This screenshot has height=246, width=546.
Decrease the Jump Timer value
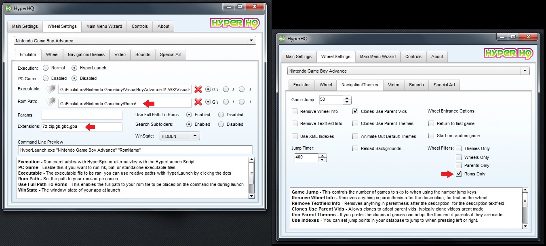click(x=322, y=160)
